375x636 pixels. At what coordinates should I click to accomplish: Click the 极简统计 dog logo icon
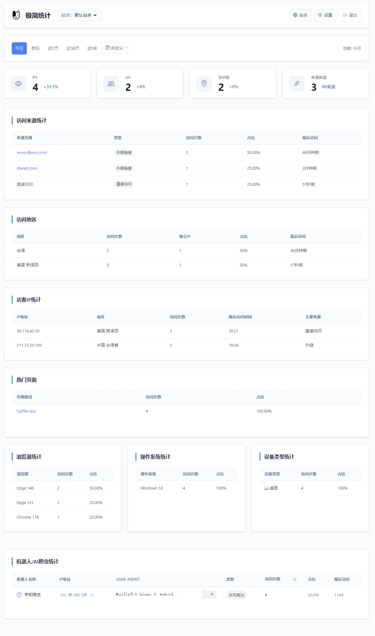[x=16, y=15]
